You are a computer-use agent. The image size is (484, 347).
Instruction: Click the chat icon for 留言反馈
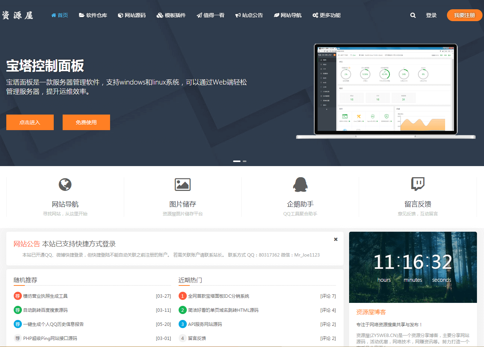(418, 184)
